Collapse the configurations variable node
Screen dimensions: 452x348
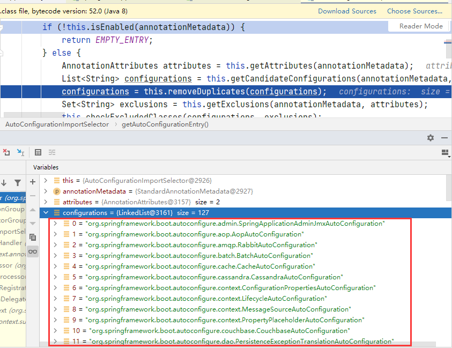pyautogui.click(x=46, y=213)
